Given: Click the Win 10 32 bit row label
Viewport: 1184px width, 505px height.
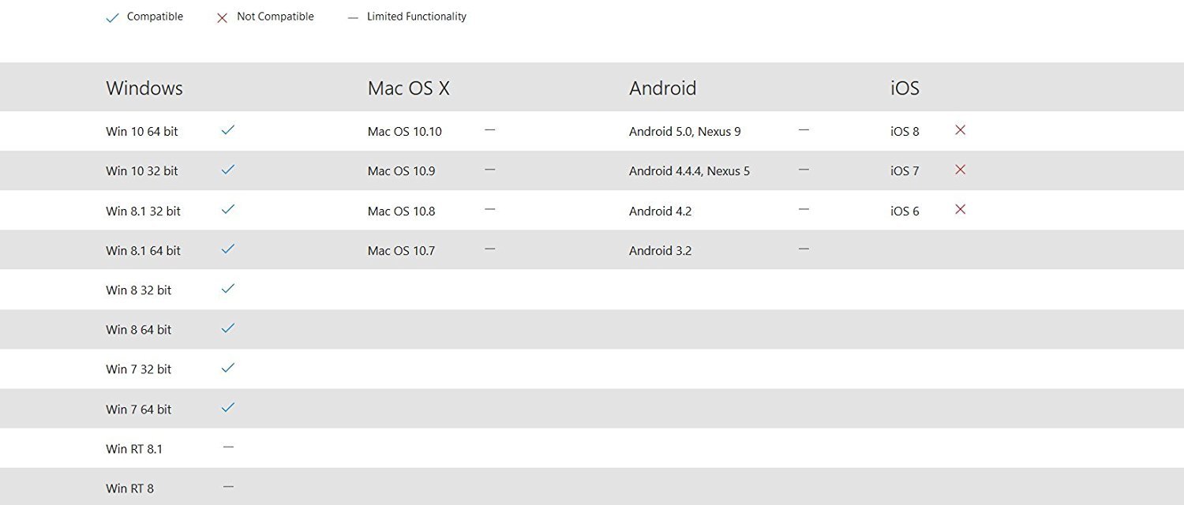Looking at the screenshot, I should [142, 171].
